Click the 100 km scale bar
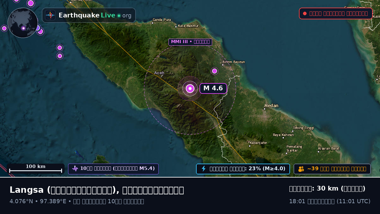The image size is (380, 214). [x=35, y=169]
